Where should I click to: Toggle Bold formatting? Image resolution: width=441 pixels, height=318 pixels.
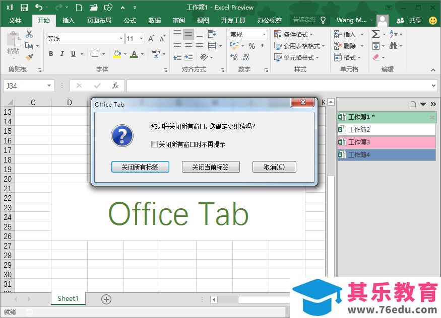(x=51, y=54)
